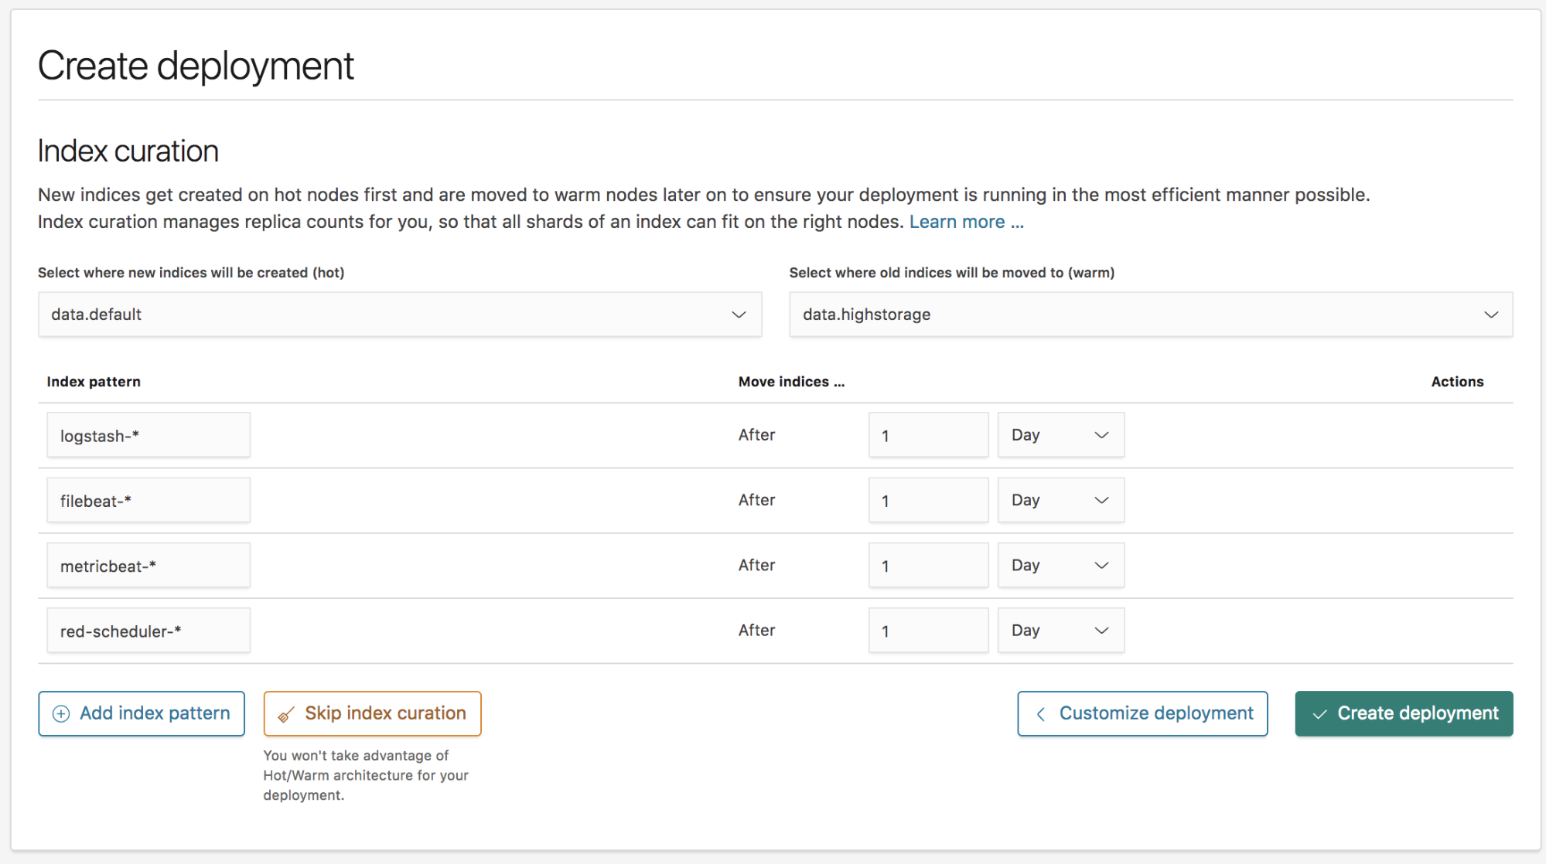Click the move-after number field for filebeat-*

pos(928,500)
